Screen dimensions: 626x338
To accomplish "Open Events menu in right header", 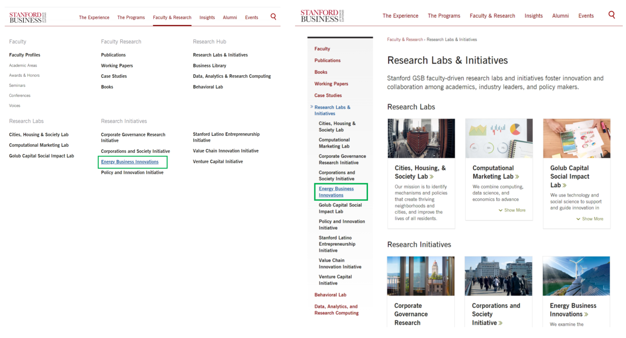I will 586,16.
